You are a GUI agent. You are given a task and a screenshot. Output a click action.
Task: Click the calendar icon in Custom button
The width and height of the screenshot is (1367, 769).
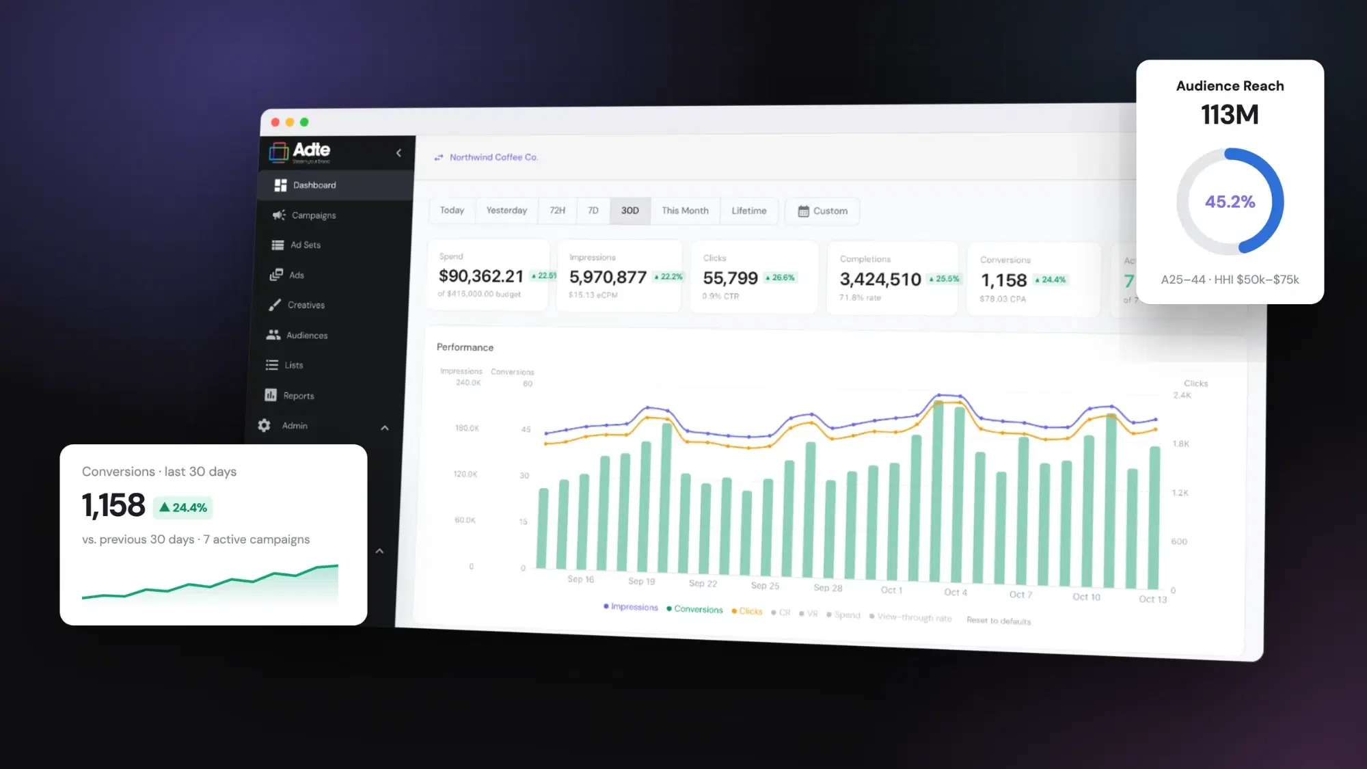pyautogui.click(x=804, y=211)
